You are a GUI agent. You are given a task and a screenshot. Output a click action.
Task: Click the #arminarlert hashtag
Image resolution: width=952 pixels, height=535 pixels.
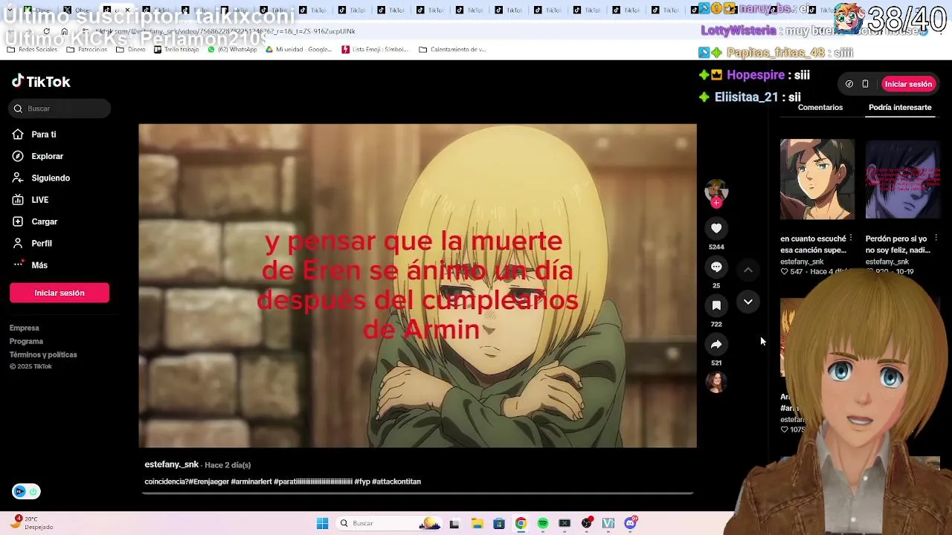point(251,481)
